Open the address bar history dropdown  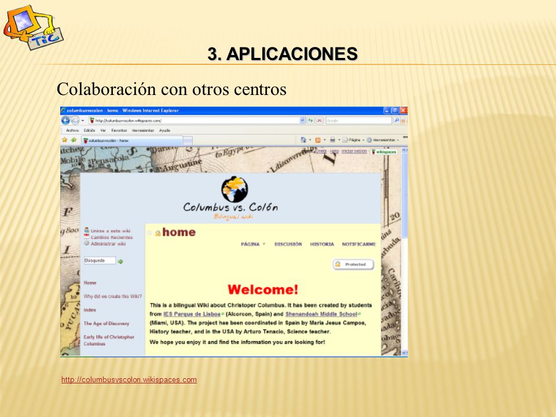pos(302,120)
